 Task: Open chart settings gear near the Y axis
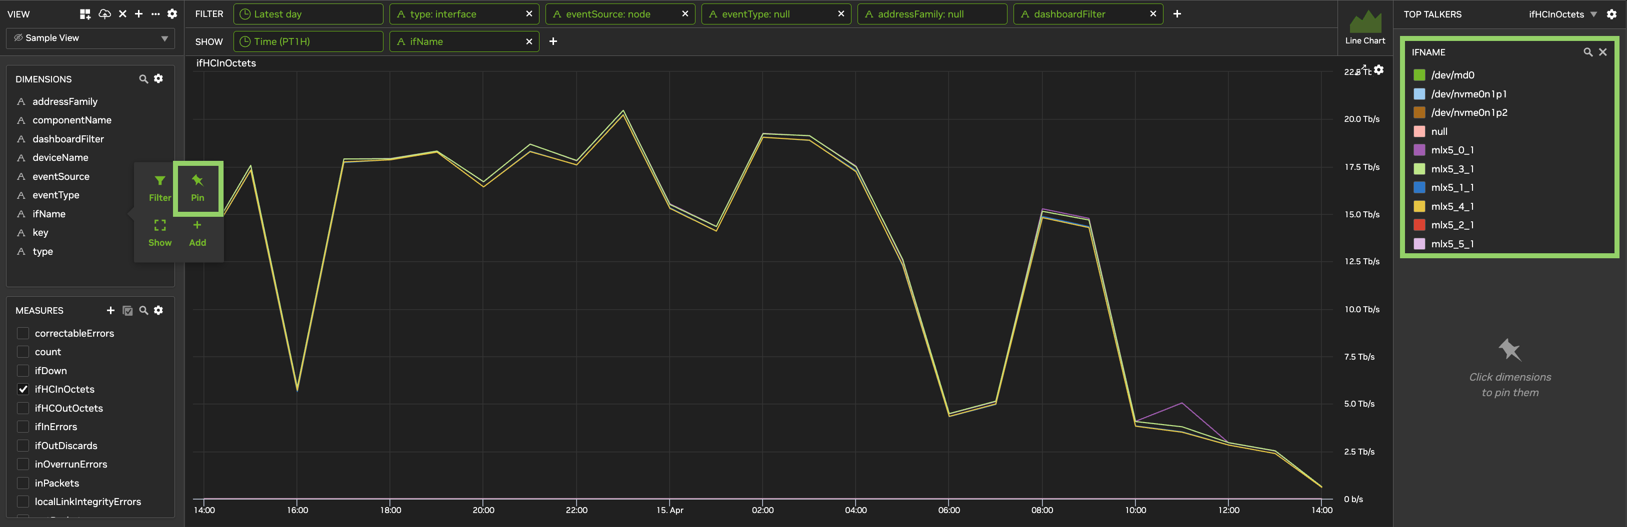click(1379, 70)
